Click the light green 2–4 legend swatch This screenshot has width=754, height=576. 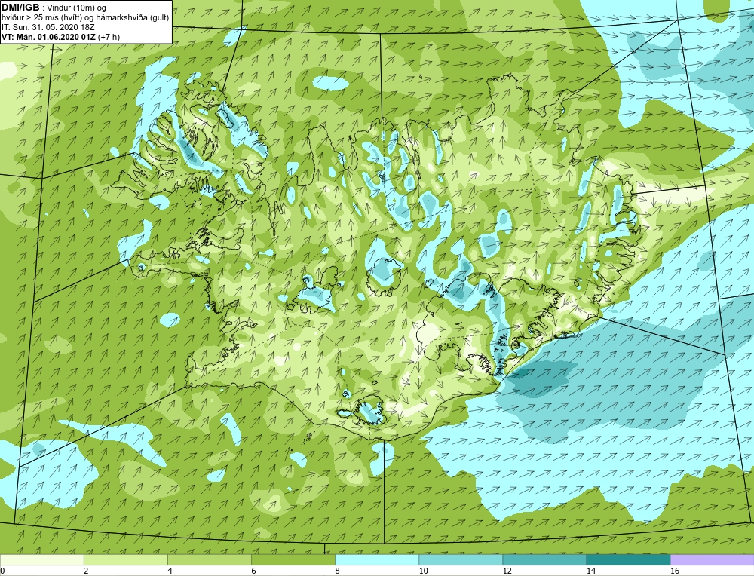[125, 559]
